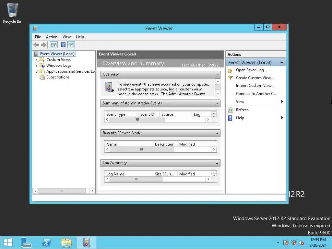This screenshot has height=249, width=332.
Task: Click the Log Name column header
Action: [128, 174]
